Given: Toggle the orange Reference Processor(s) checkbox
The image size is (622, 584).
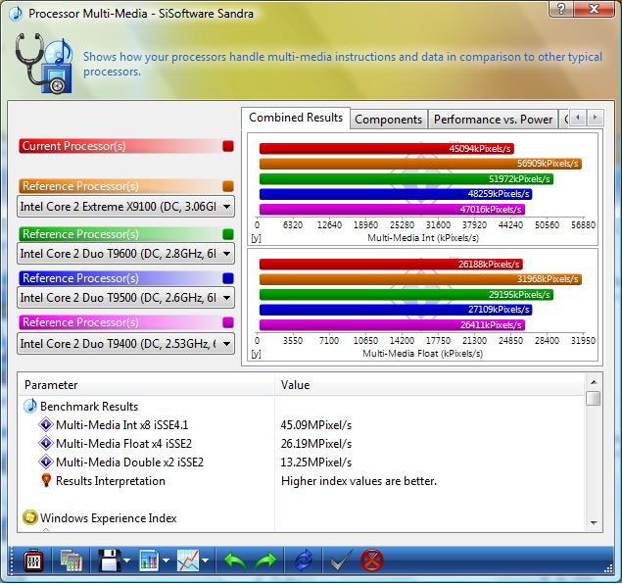Looking at the screenshot, I should (228, 186).
